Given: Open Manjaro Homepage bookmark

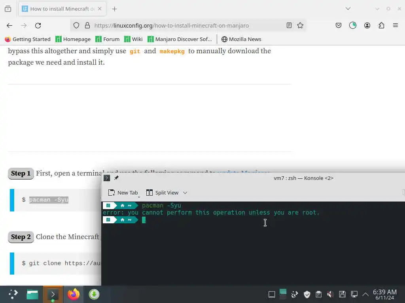Looking at the screenshot, I should point(73,39).
